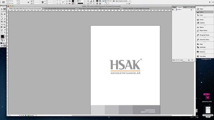This screenshot has height=120, width=214.
Task: Click the fill swatch in the control bar
Action: coord(73,1)
